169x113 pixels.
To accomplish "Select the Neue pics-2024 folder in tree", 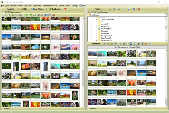I will pyautogui.click(x=107, y=36).
